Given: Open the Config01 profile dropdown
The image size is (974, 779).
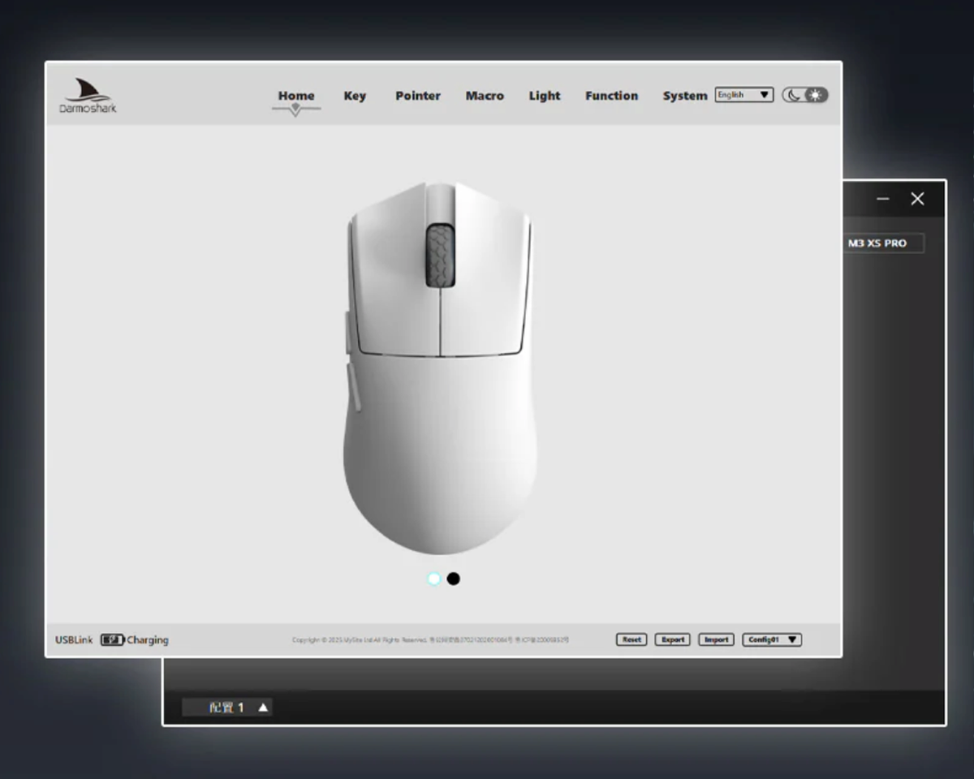Looking at the screenshot, I should click(x=772, y=639).
